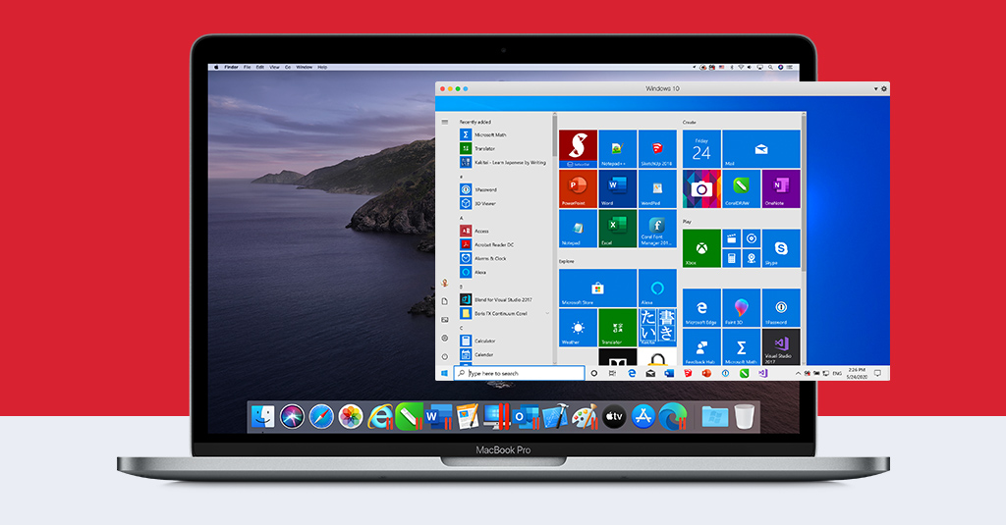Open the Microsoft Store tile

coord(598,288)
